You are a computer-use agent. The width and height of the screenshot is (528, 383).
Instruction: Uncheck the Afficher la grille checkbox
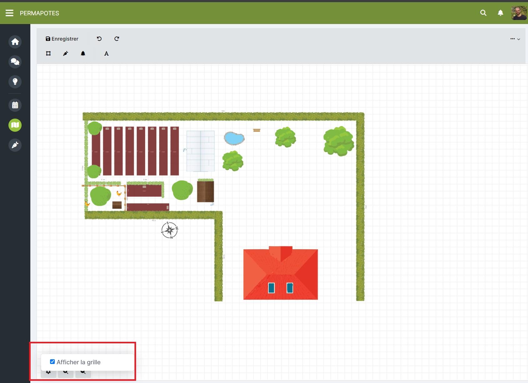[x=52, y=362]
